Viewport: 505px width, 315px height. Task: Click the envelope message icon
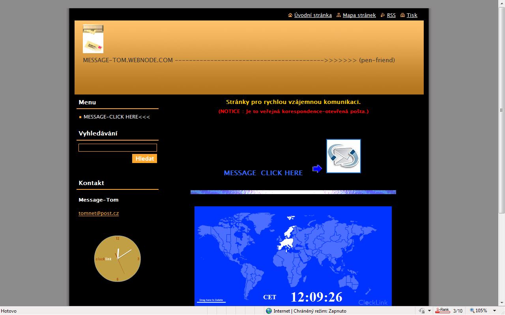tap(343, 156)
